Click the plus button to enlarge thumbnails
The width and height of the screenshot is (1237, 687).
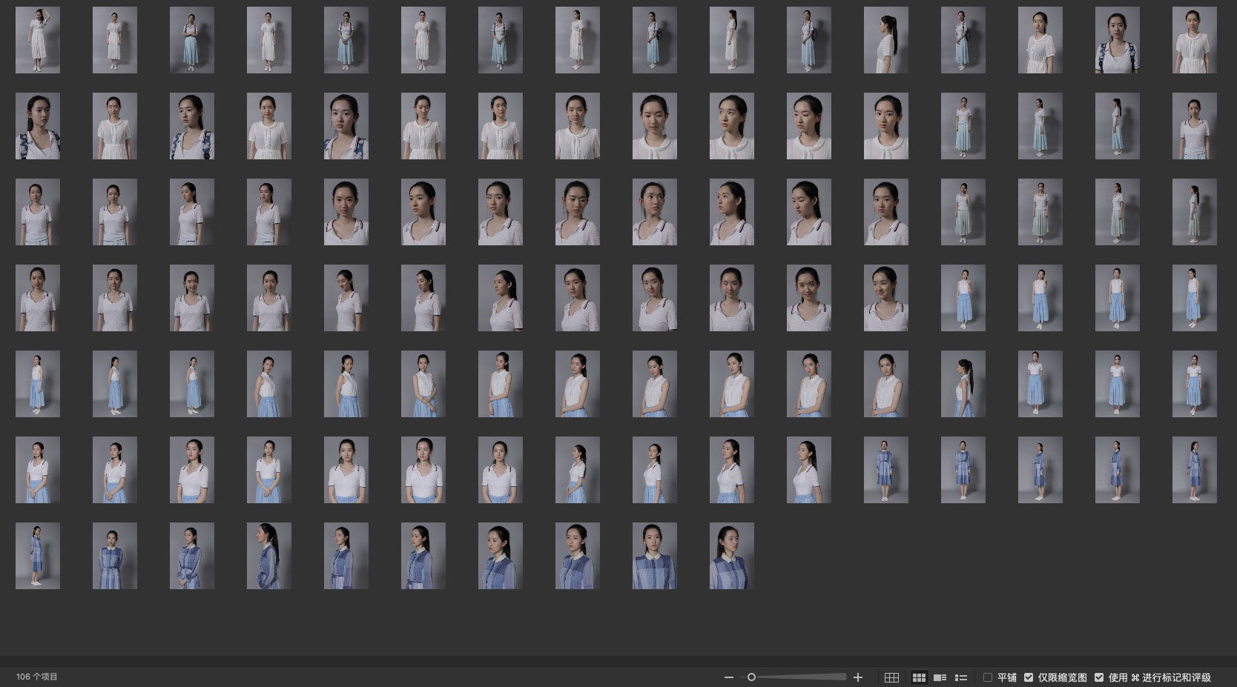click(858, 677)
